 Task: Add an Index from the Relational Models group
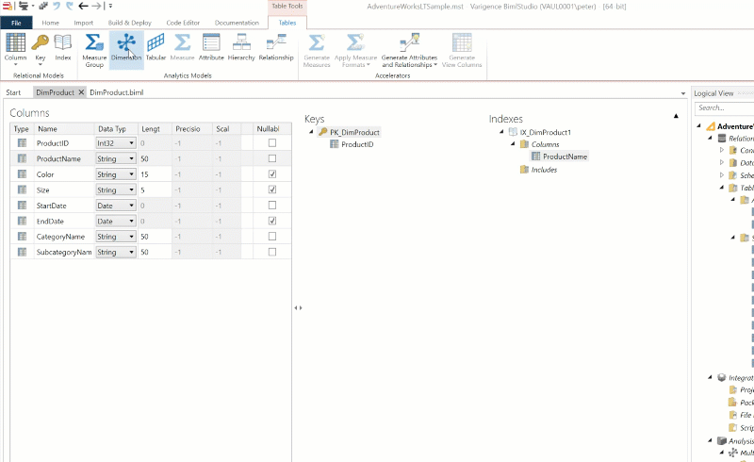coord(62,48)
